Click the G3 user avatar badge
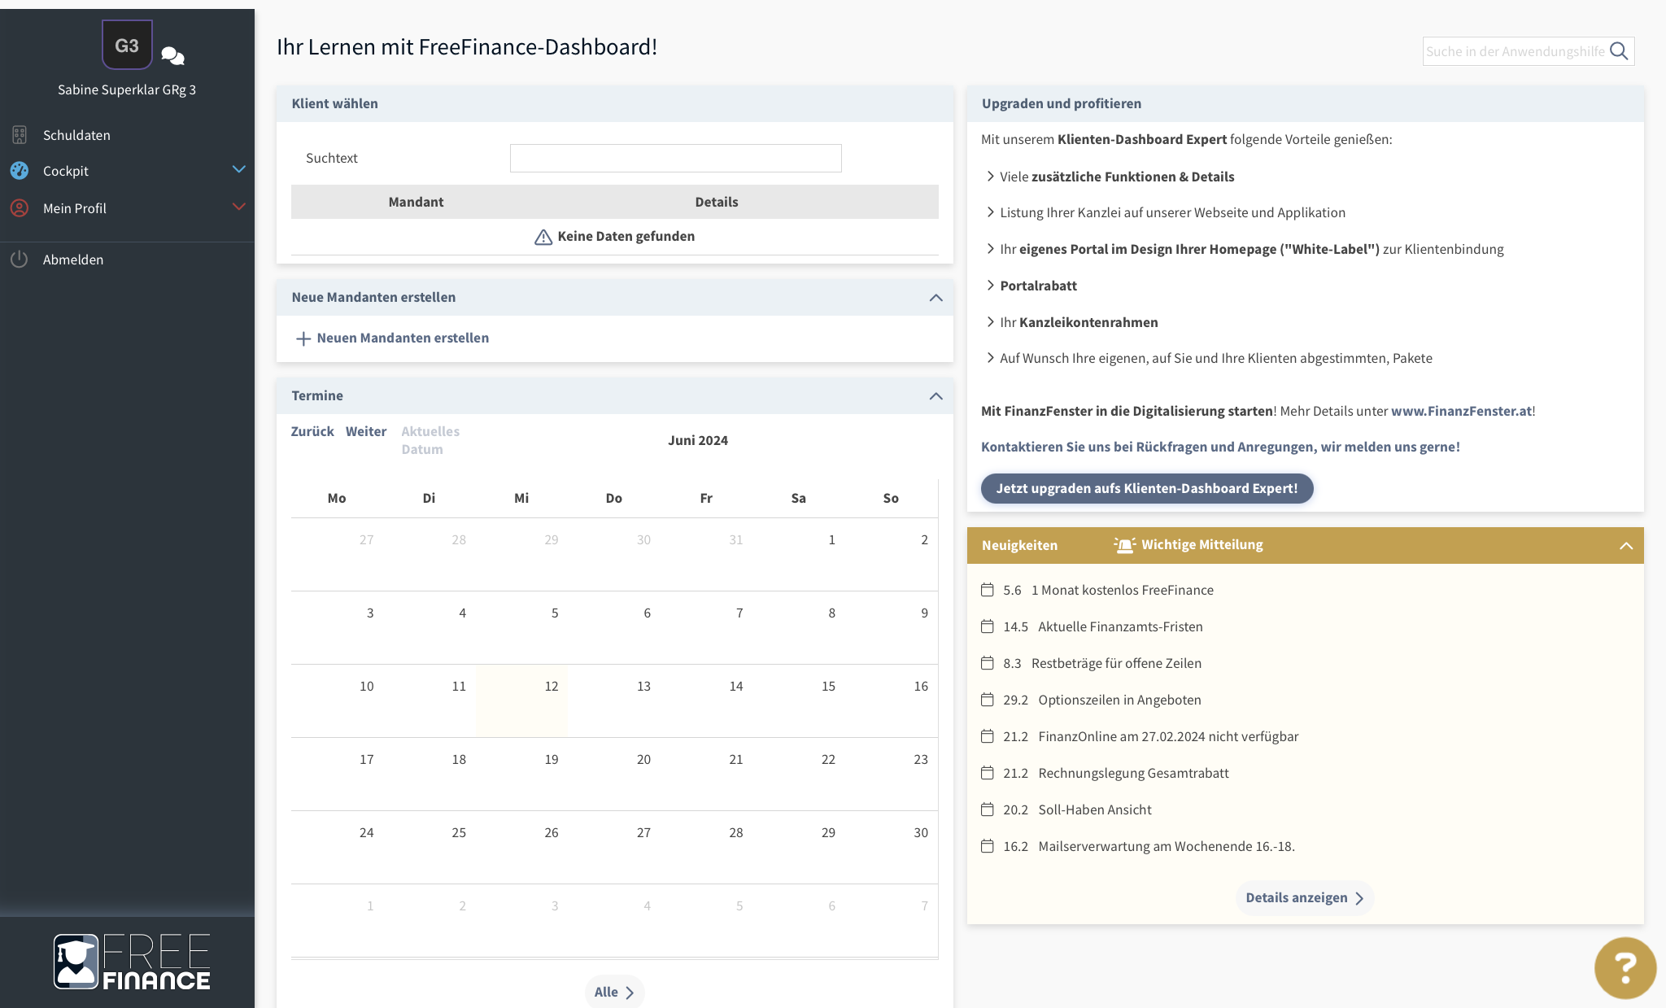The image size is (1666, 1008). click(127, 45)
